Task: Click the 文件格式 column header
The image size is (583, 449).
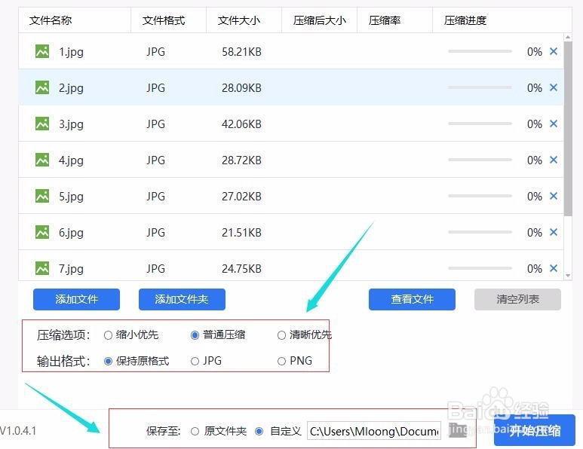Action: pos(168,20)
